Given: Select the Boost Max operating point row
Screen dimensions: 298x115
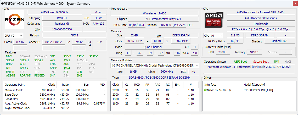Looking at the screenshot, I should click(55, 99).
